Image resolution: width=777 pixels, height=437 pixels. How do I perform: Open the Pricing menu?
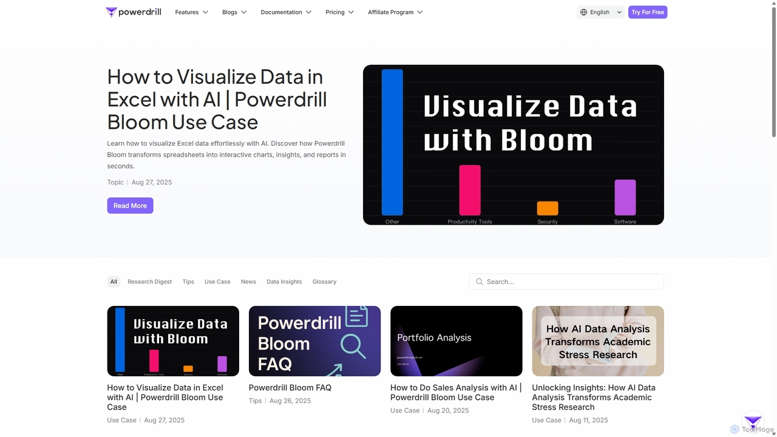(x=340, y=12)
